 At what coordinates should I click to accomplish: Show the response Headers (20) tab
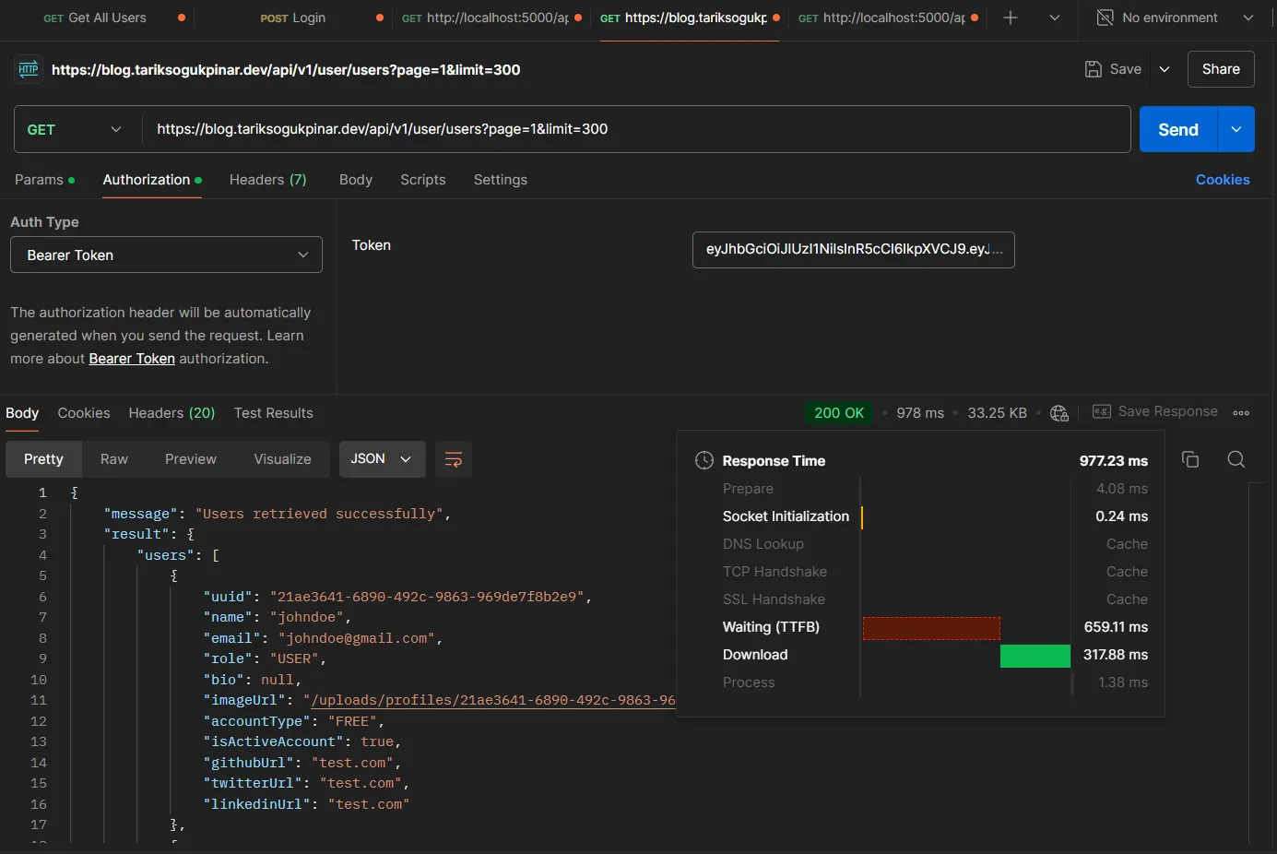[171, 413]
